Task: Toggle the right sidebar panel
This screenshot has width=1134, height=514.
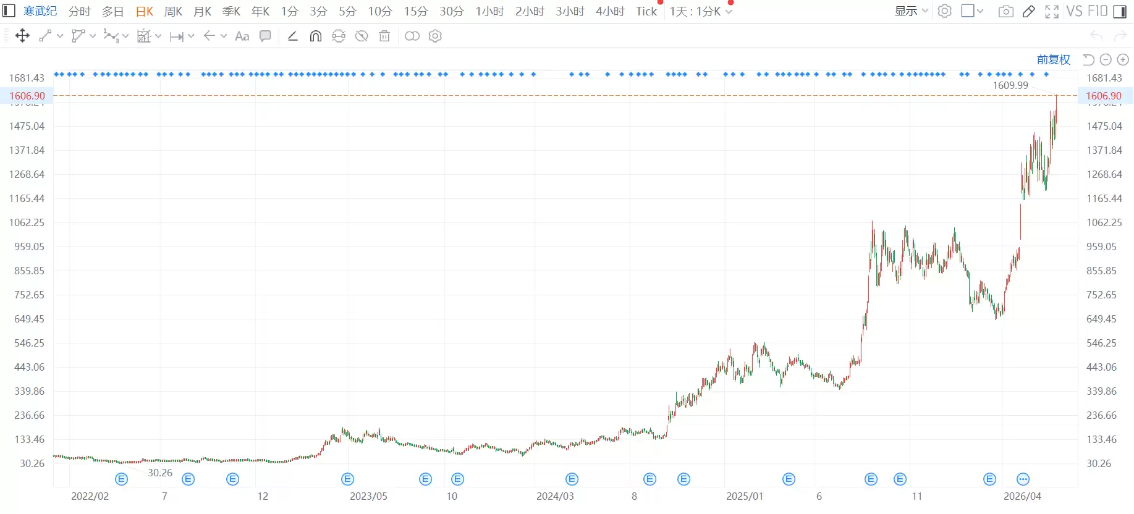Action: click(1119, 11)
